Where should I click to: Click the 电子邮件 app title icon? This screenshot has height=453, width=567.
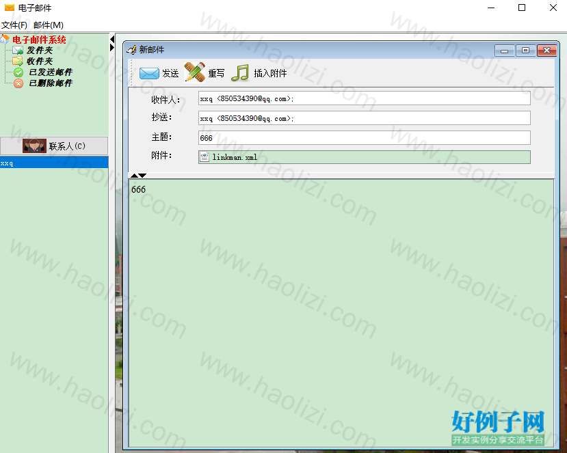[x=10, y=8]
